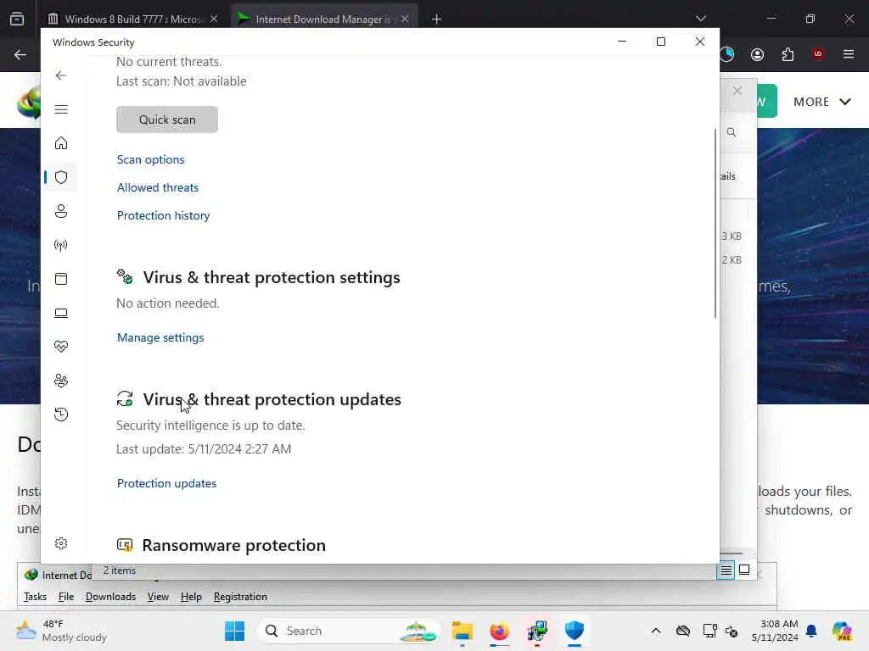This screenshot has width=869, height=651.
Task: Open the Home page in Windows Security sidebar
Action: [61, 143]
